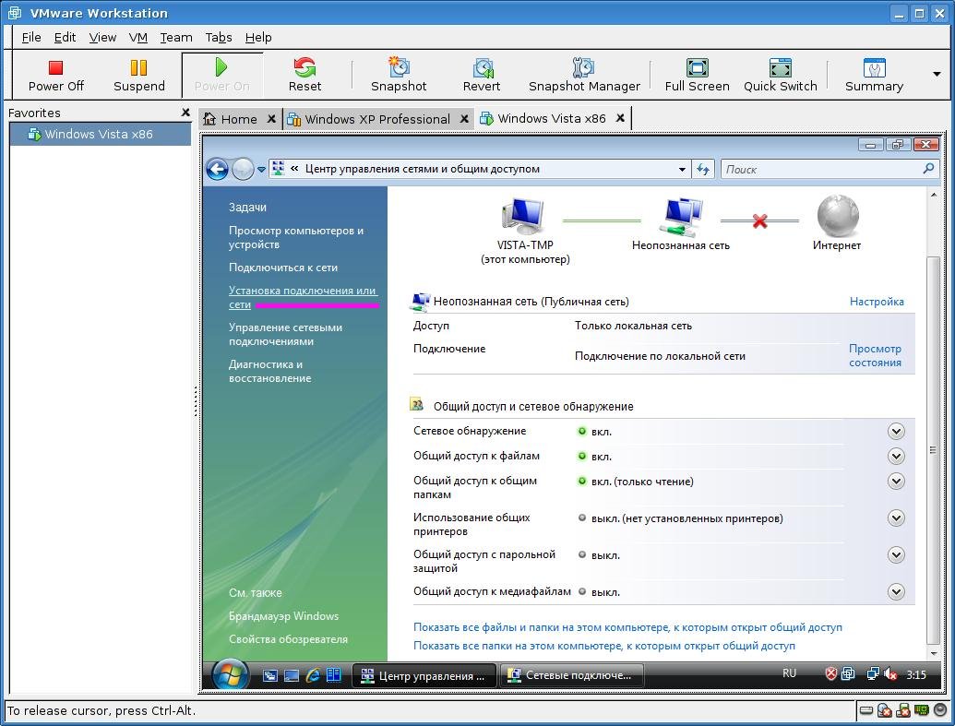This screenshot has height=726, width=955.
Task: Click the sound device status bar icon
Action: tap(939, 710)
